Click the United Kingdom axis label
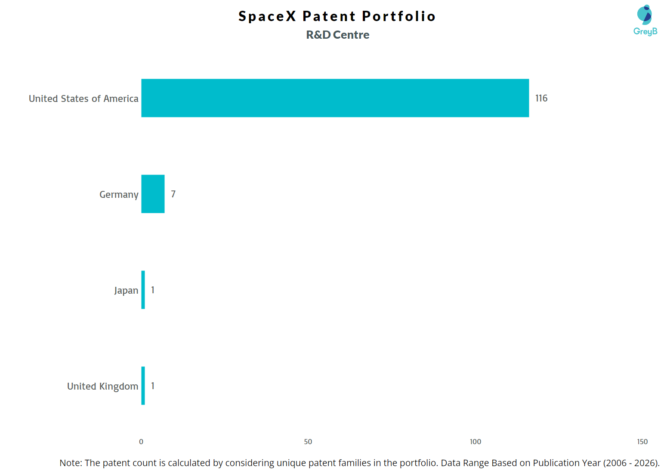Viewport: 667px width, 473px height. 102,386
